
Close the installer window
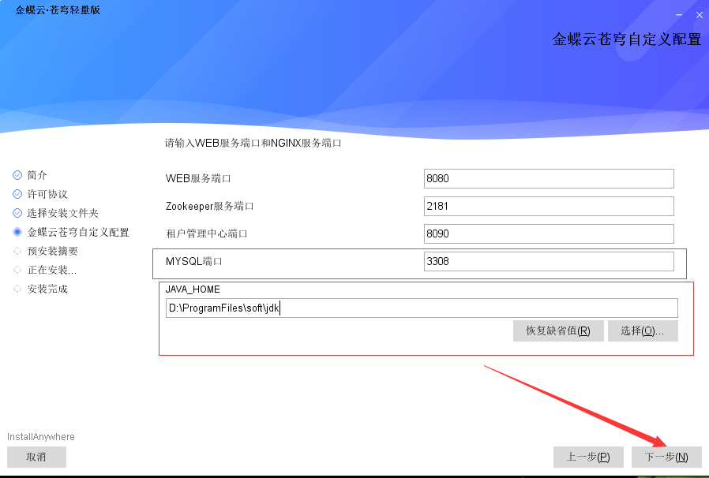[x=699, y=15]
